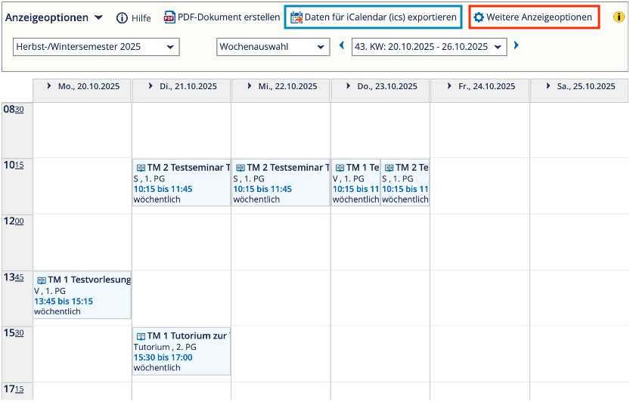Open TM 1 Testvorlesung on Monday
The width and height of the screenshot is (630, 402).
tap(89, 280)
